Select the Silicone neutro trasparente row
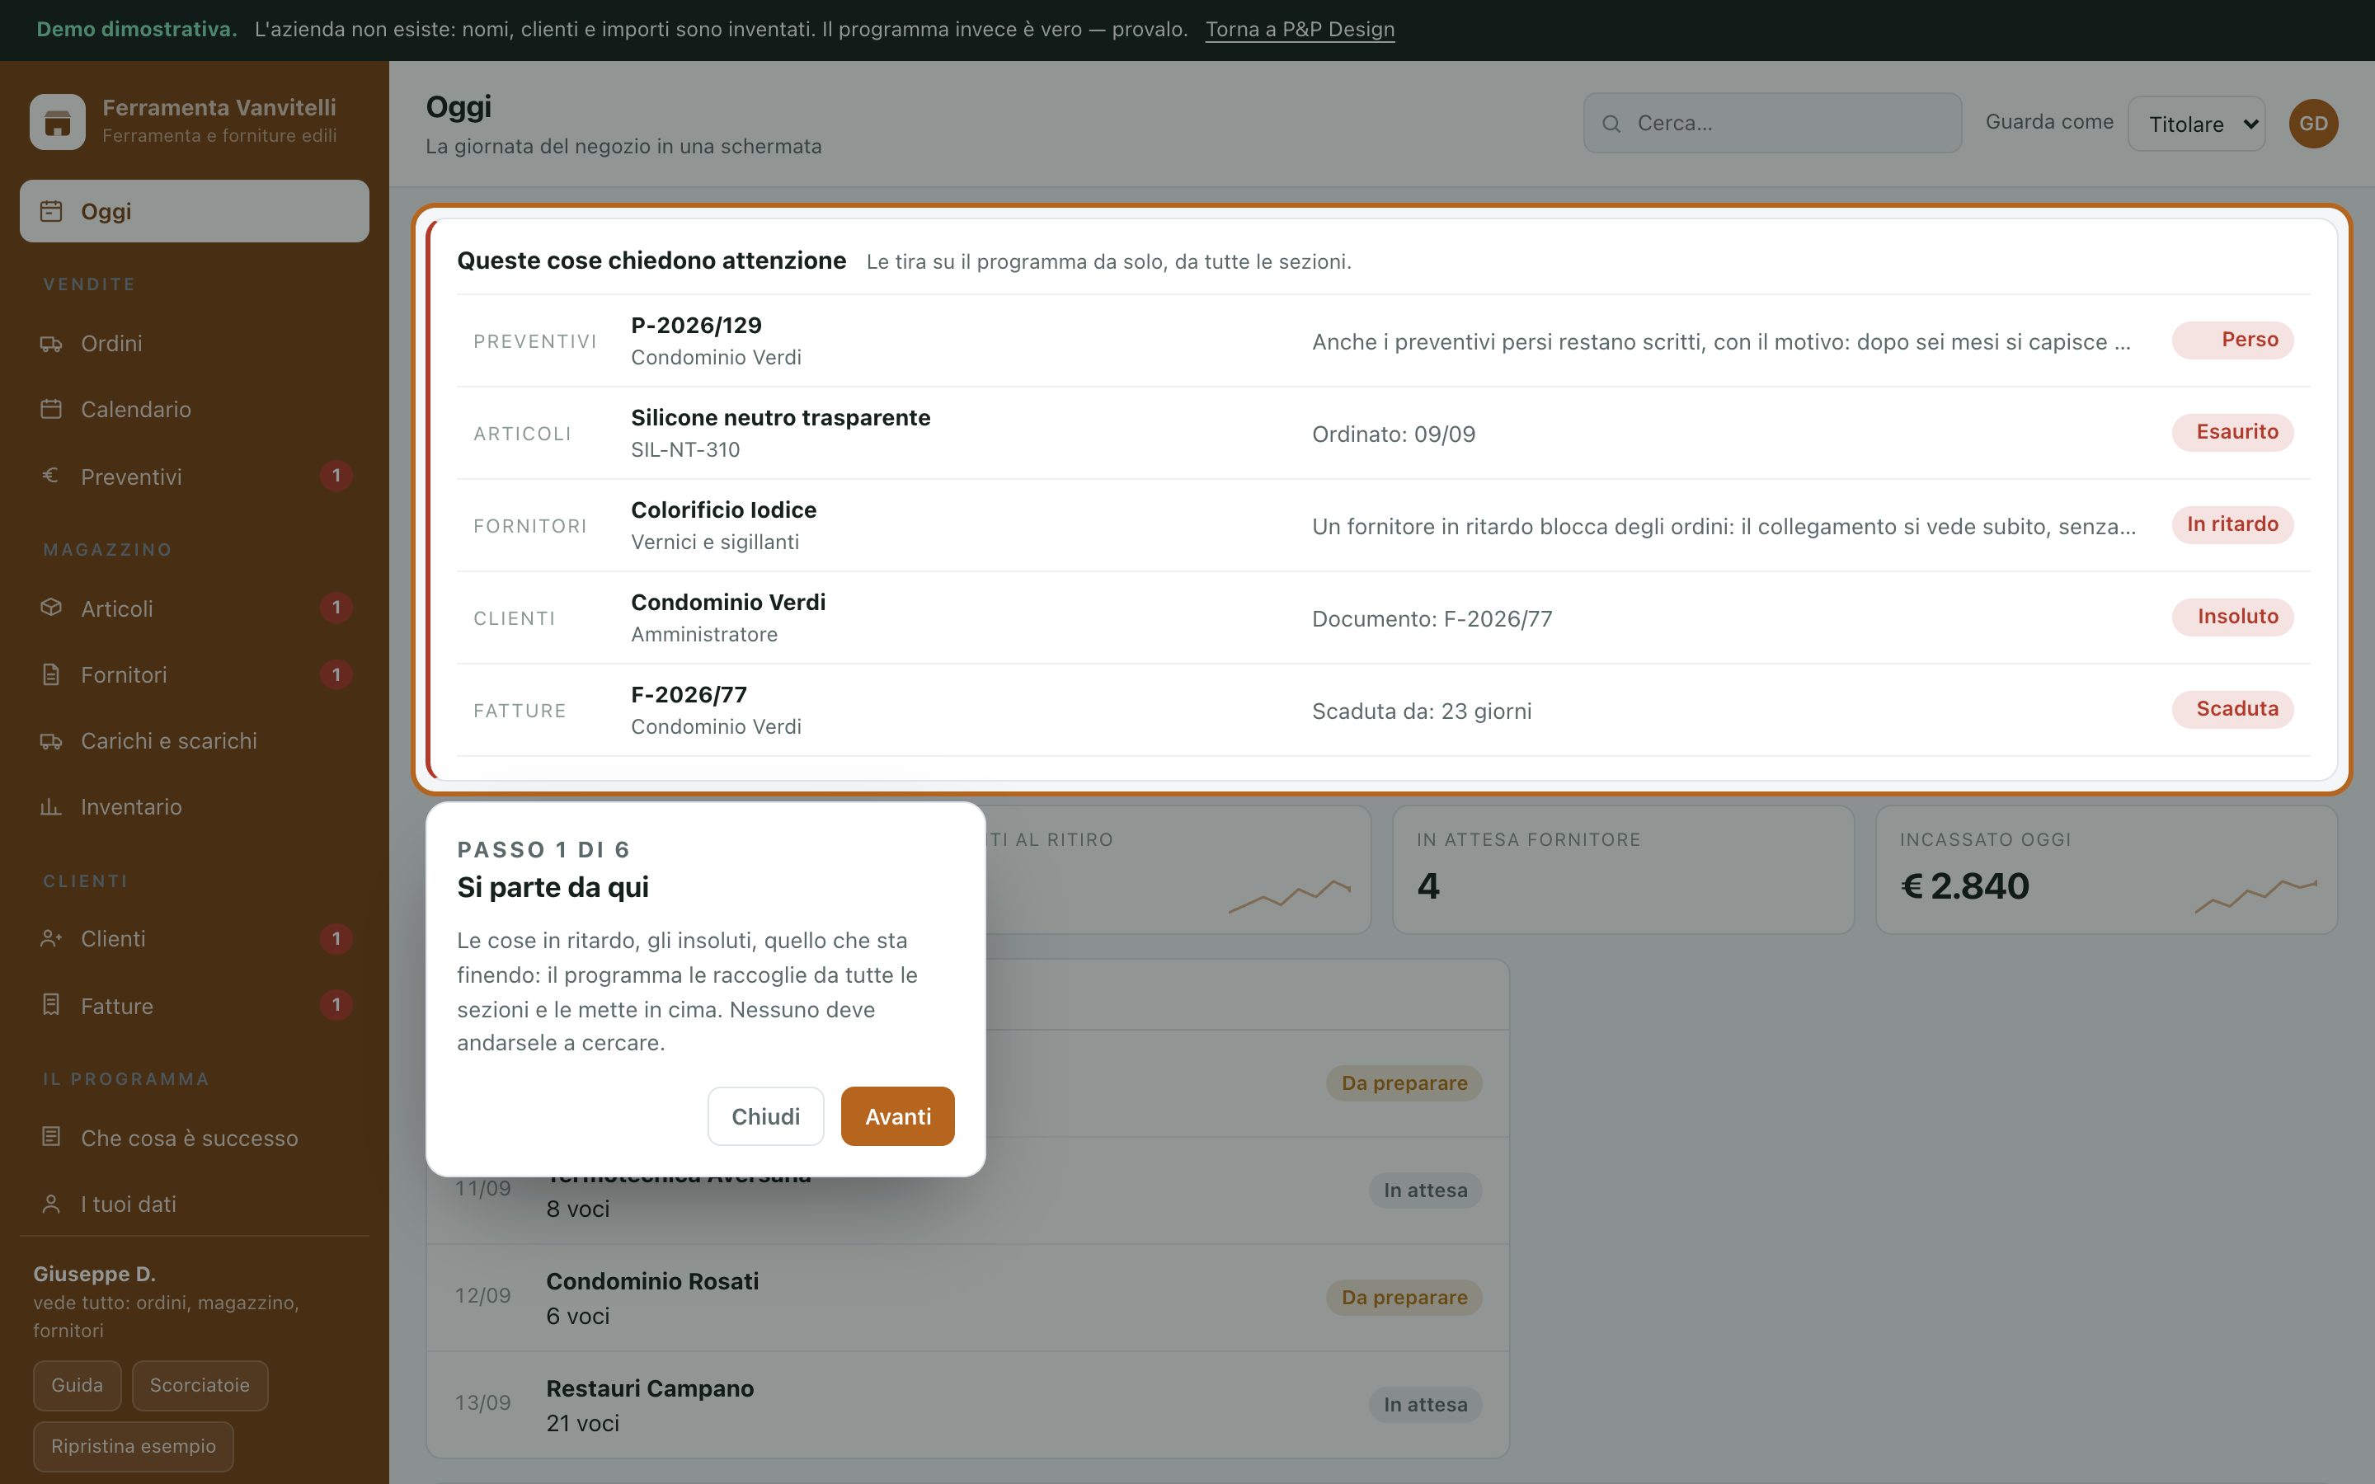Image resolution: width=2375 pixels, height=1484 pixels. click(1383, 433)
